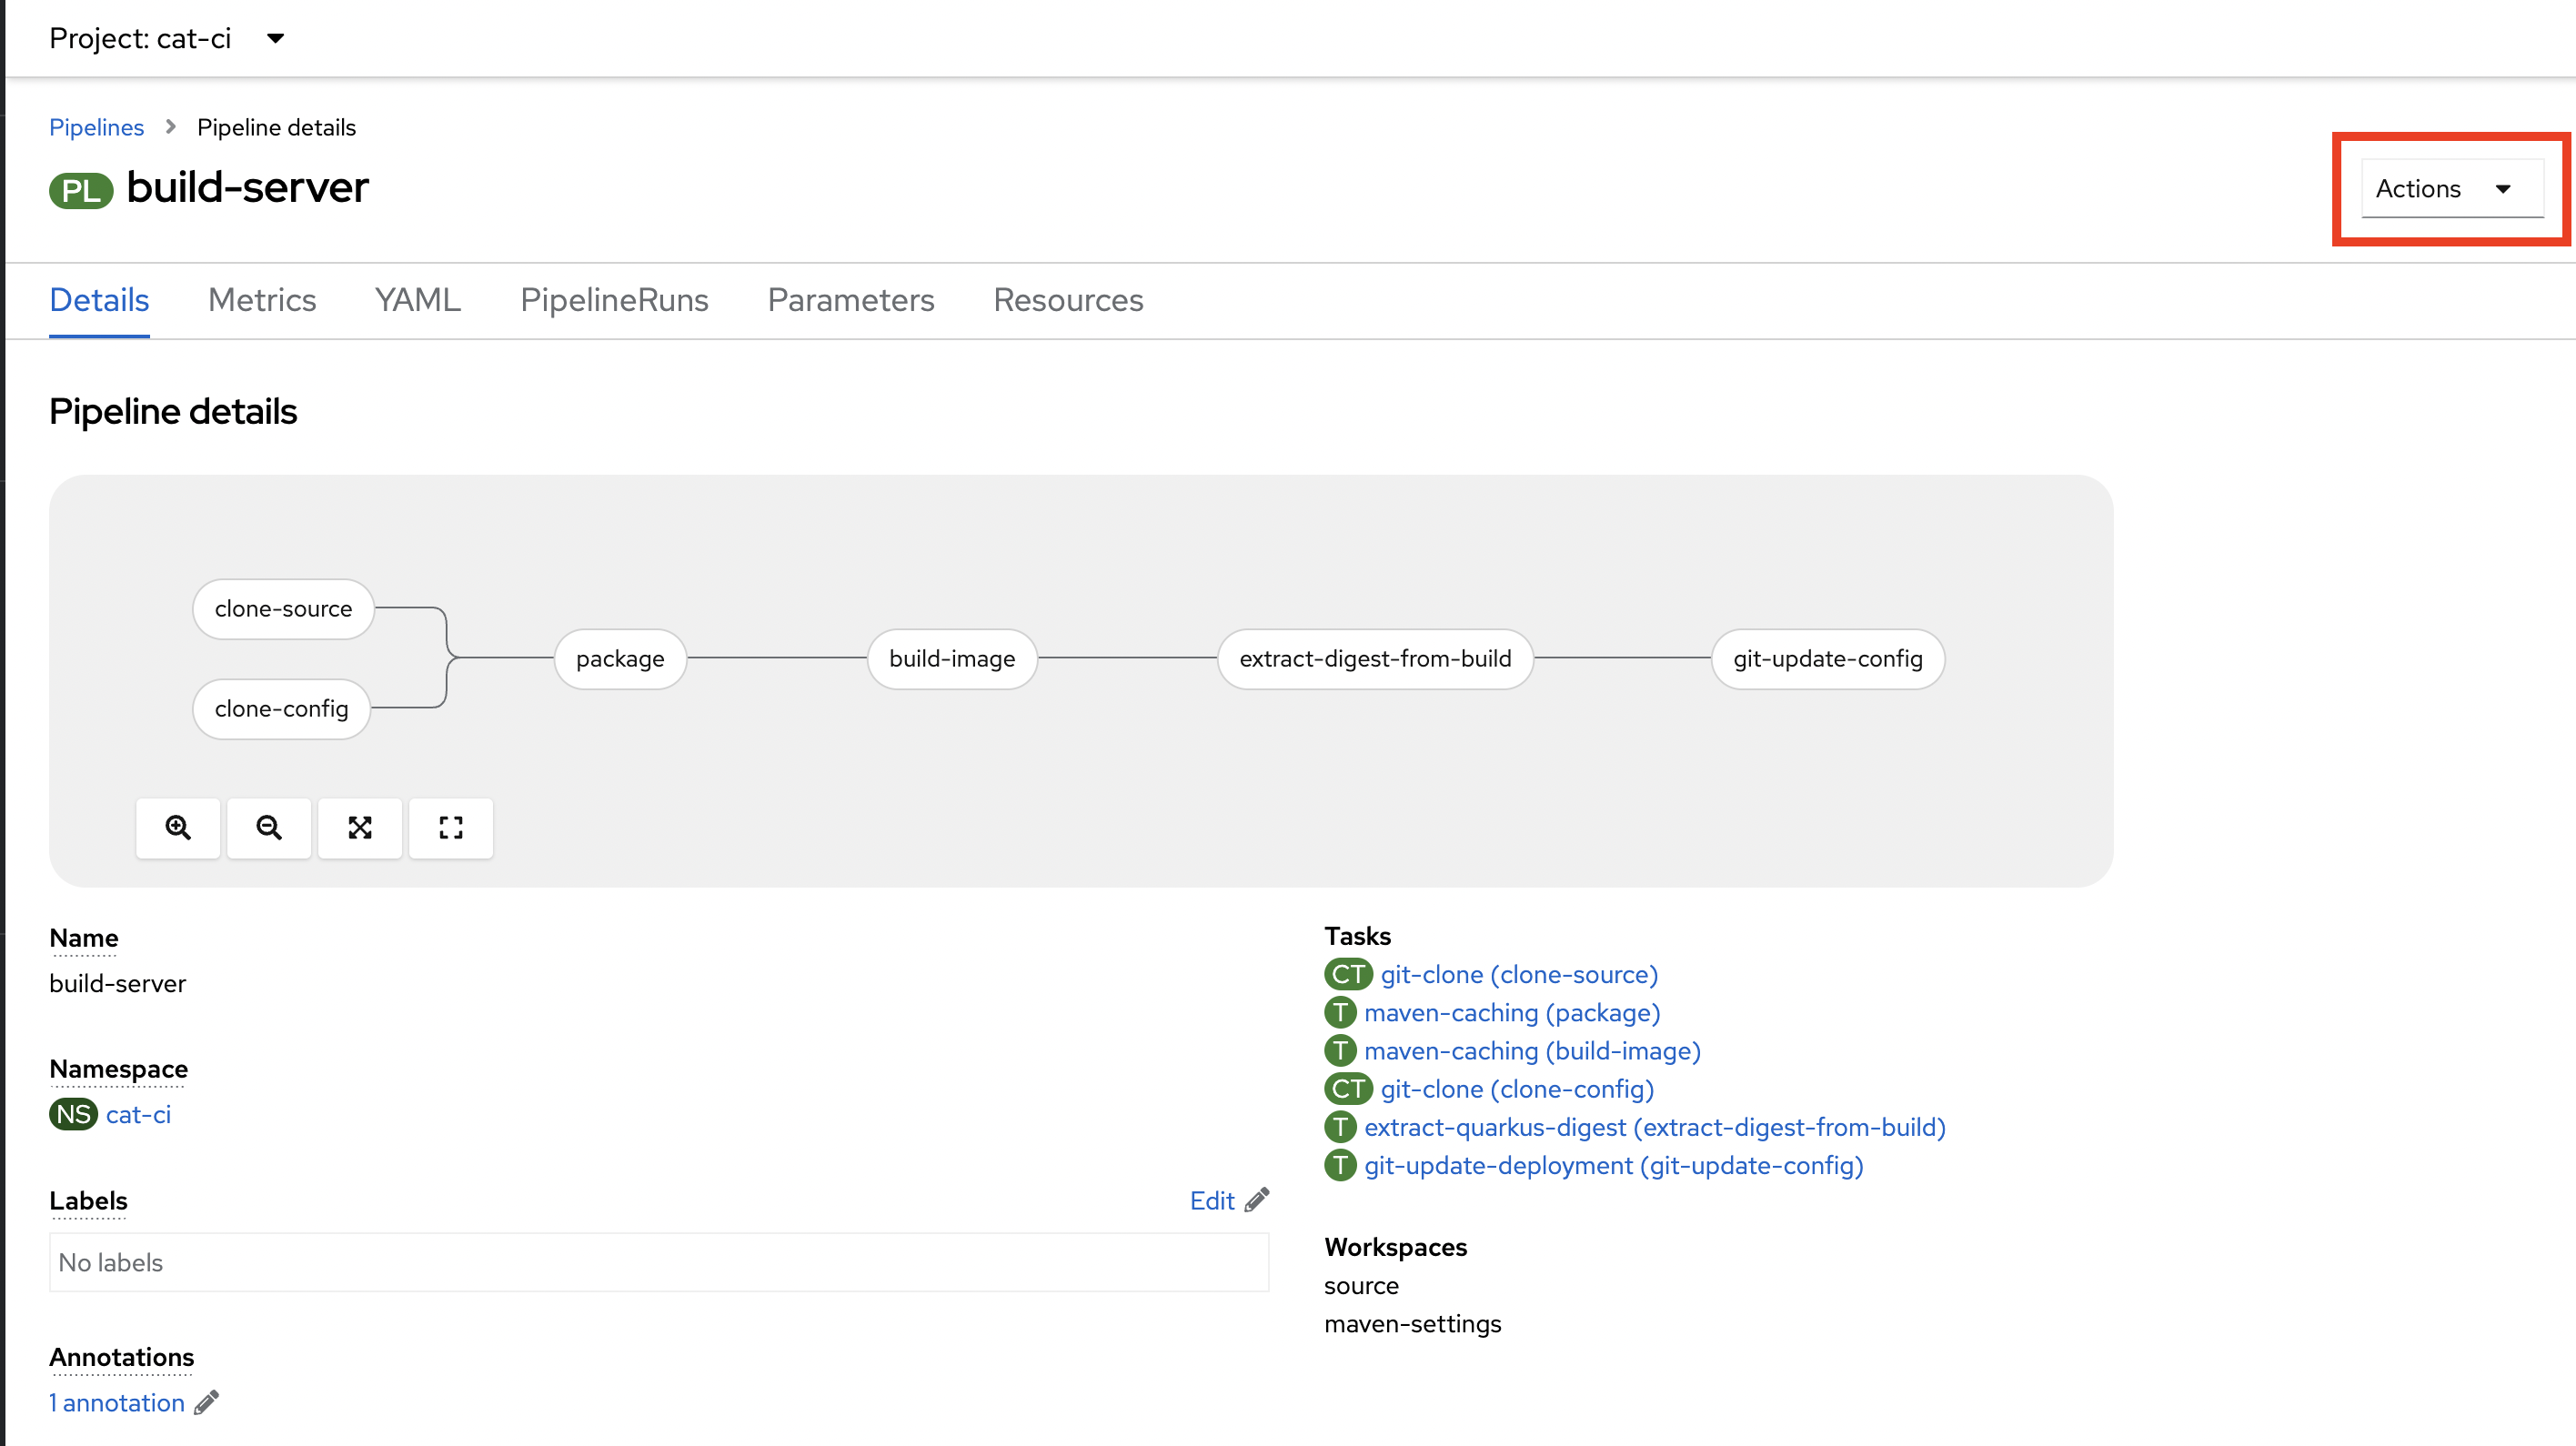
Task: Click the pencil icon next to Edit labels
Action: click(1257, 1200)
